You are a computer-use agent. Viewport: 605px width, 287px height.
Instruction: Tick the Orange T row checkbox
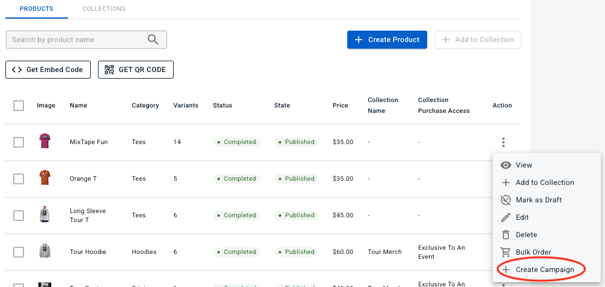pos(19,179)
